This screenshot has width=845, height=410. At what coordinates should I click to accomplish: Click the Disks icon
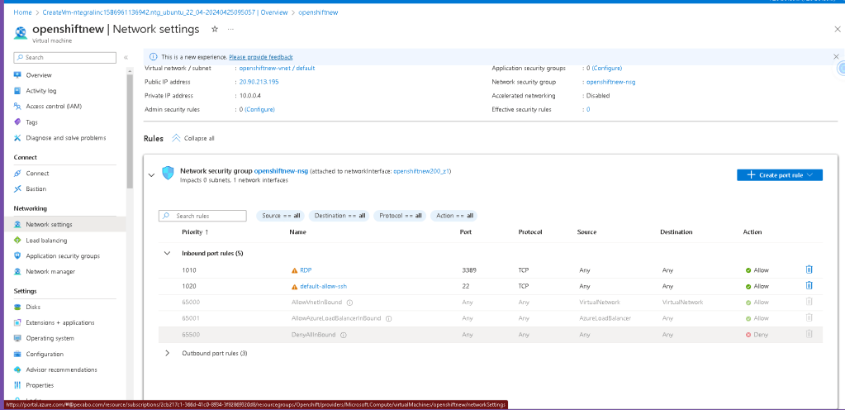18,307
